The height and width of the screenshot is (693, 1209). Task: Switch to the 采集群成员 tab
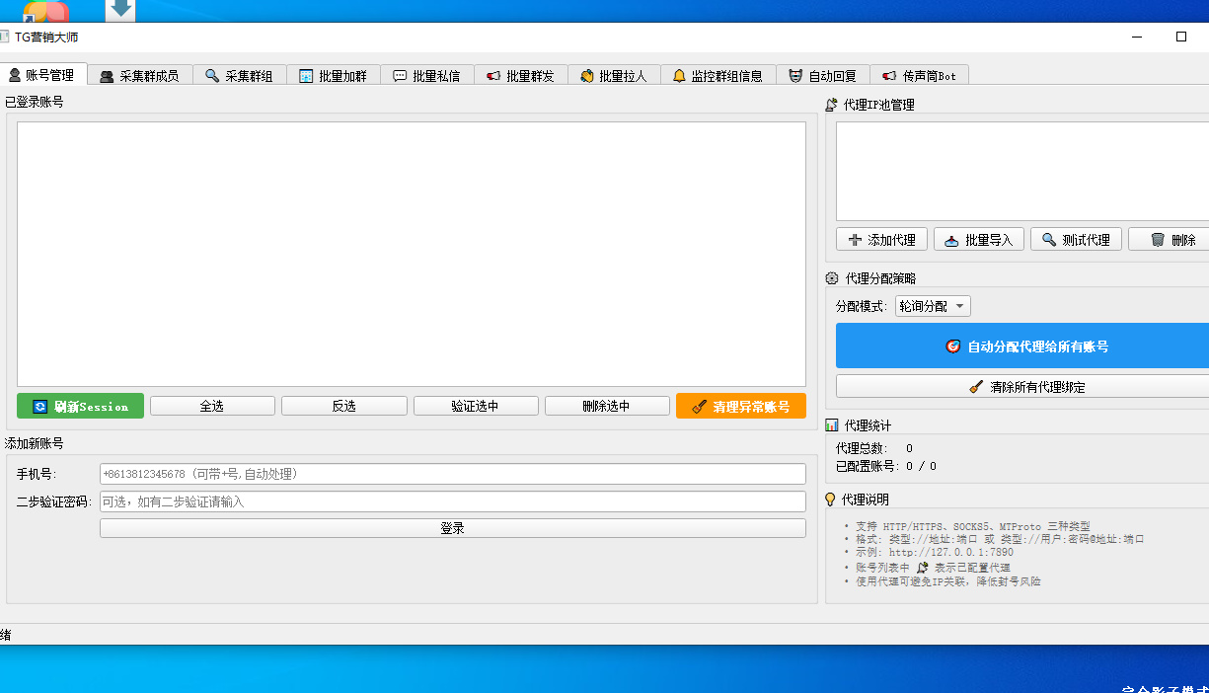tap(139, 76)
